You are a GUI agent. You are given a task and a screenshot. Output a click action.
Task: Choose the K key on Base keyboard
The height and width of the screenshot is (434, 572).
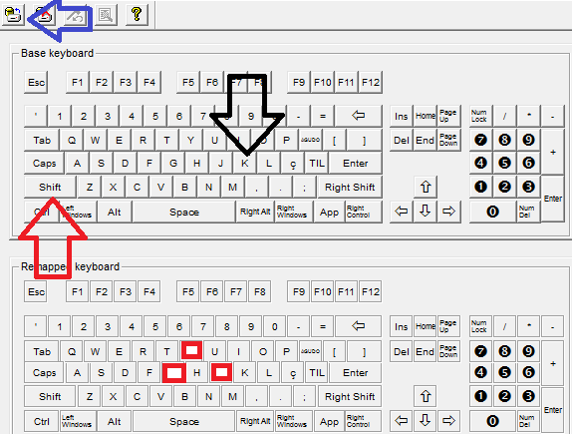tap(245, 164)
